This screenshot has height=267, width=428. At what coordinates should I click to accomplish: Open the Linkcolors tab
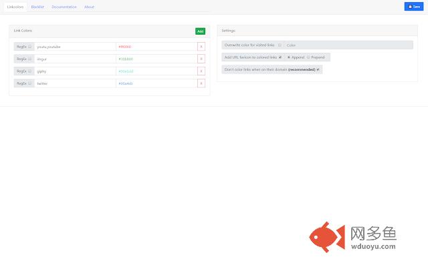15,7
